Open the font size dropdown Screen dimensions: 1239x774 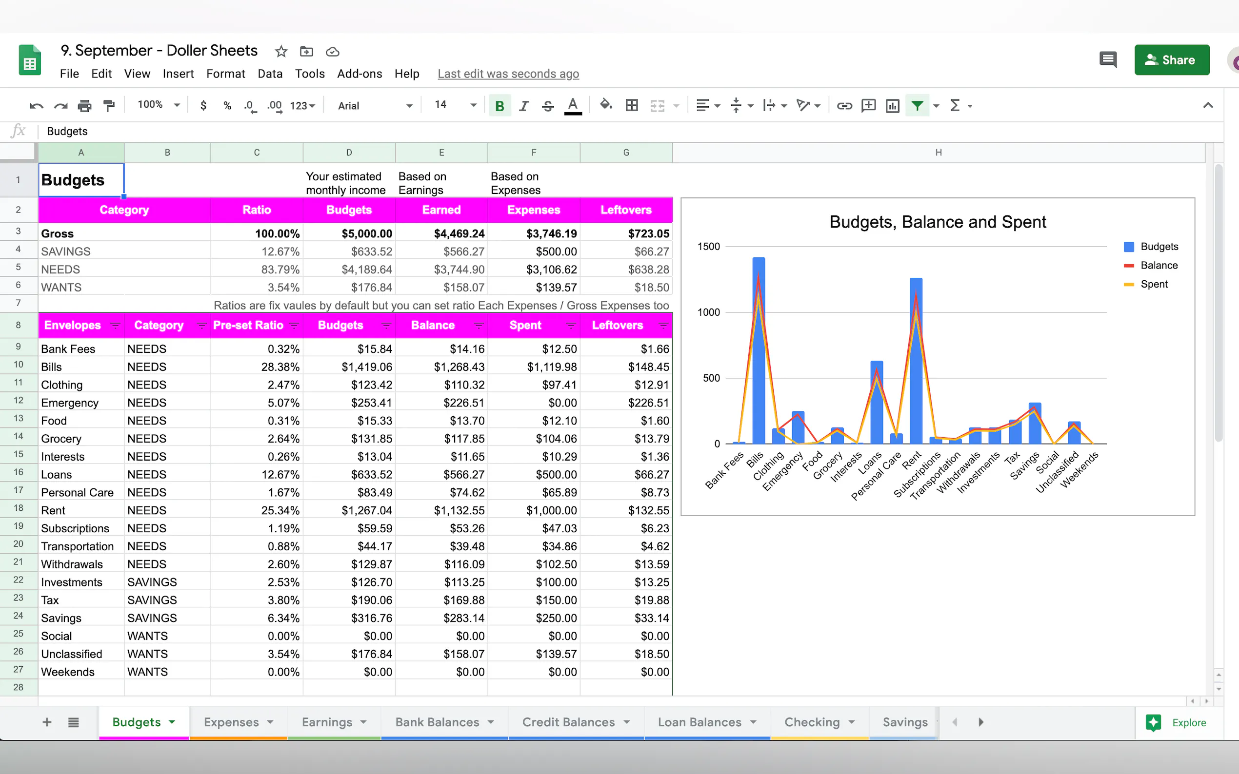tap(455, 105)
